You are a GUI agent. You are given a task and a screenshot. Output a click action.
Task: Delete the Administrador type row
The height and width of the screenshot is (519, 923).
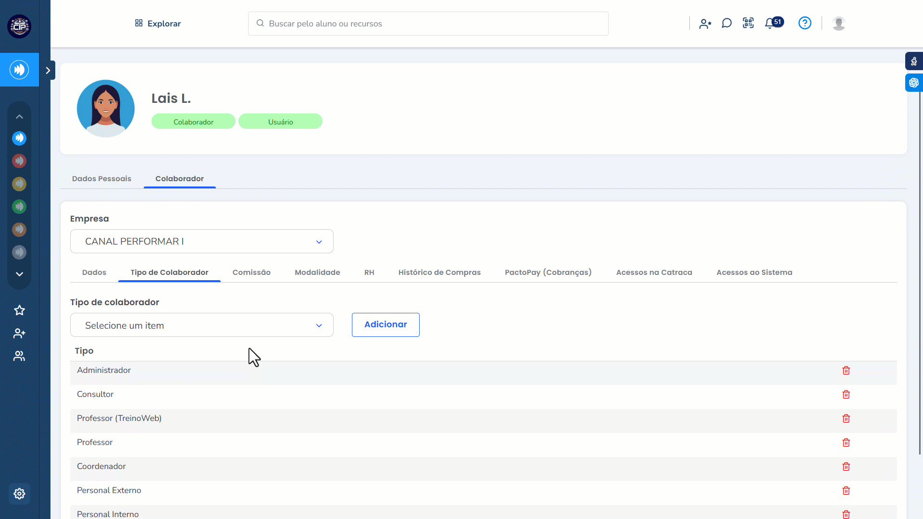tap(846, 371)
